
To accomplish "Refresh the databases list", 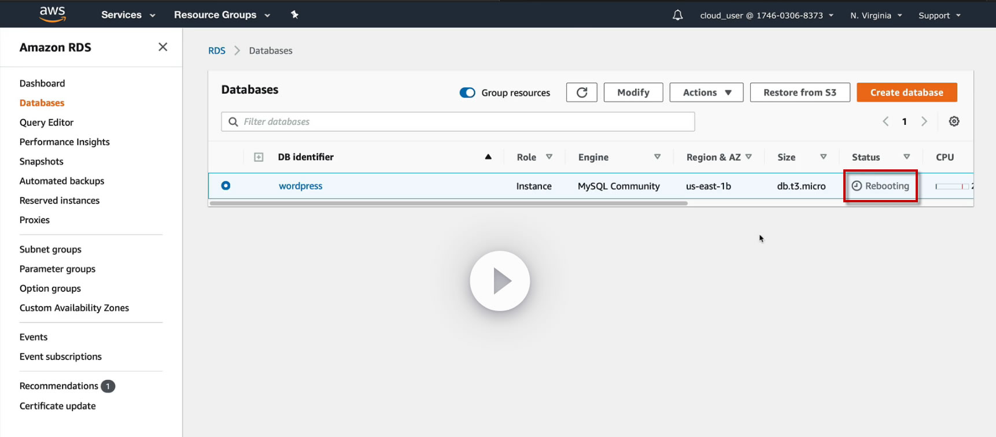I will coord(582,92).
